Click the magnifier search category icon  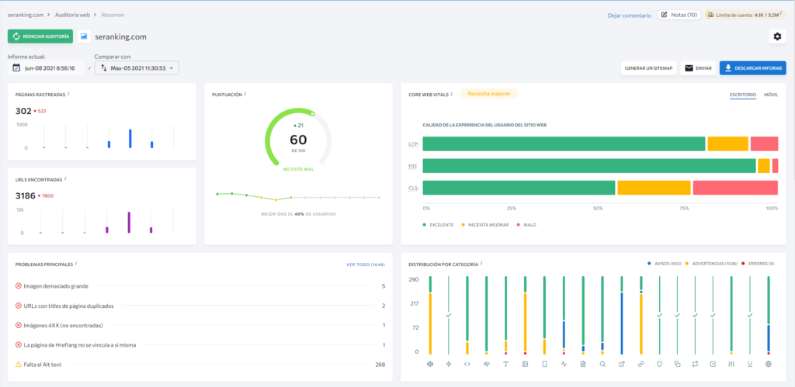(x=602, y=364)
